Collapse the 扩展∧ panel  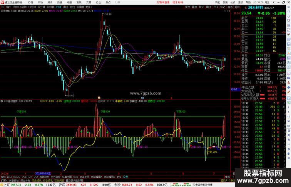[x=4, y=180]
